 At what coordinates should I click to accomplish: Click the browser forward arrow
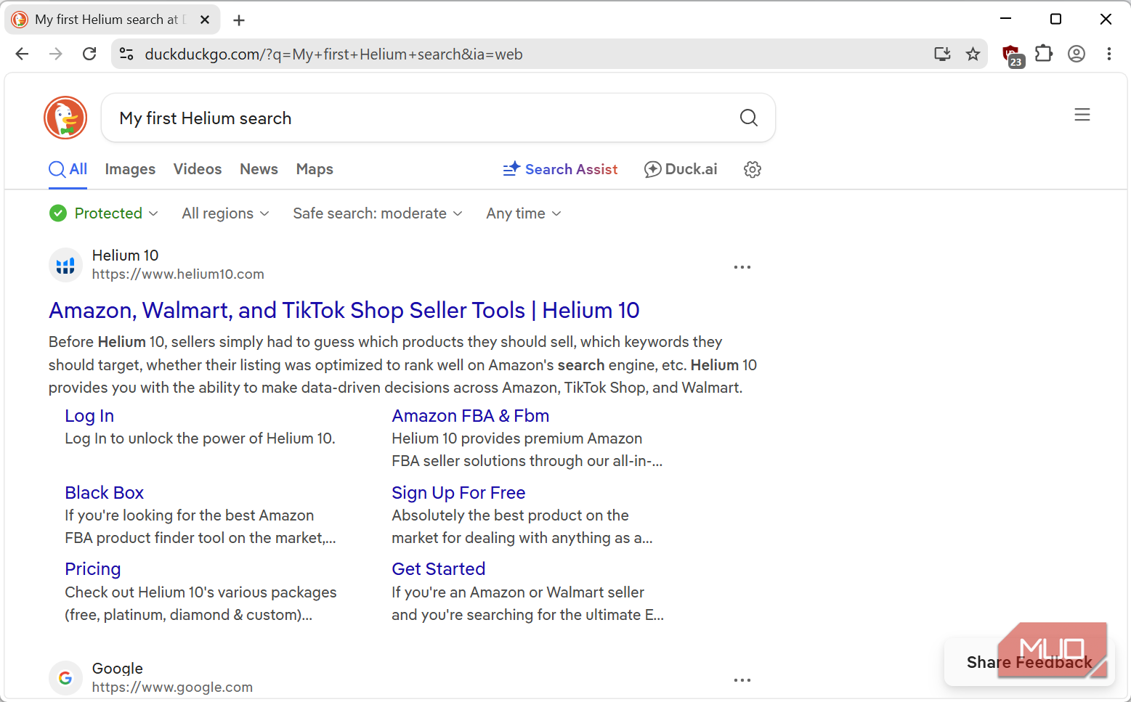(x=56, y=54)
